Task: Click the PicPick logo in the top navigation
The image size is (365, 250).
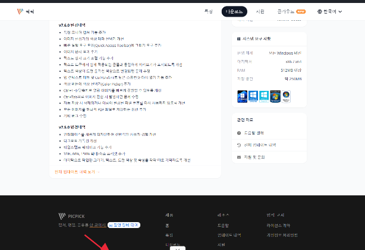Action: tap(26, 11)
